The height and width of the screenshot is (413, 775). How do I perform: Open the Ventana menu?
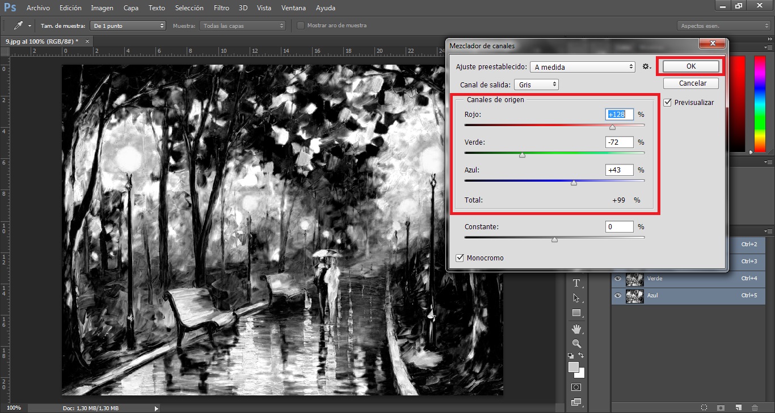[x=293, y=8]
